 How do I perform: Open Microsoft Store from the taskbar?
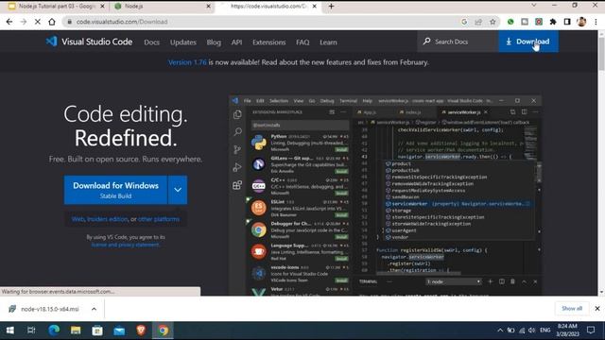[x=97, y=331]
